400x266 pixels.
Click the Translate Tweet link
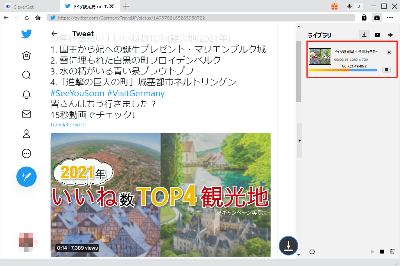point(68,124)
